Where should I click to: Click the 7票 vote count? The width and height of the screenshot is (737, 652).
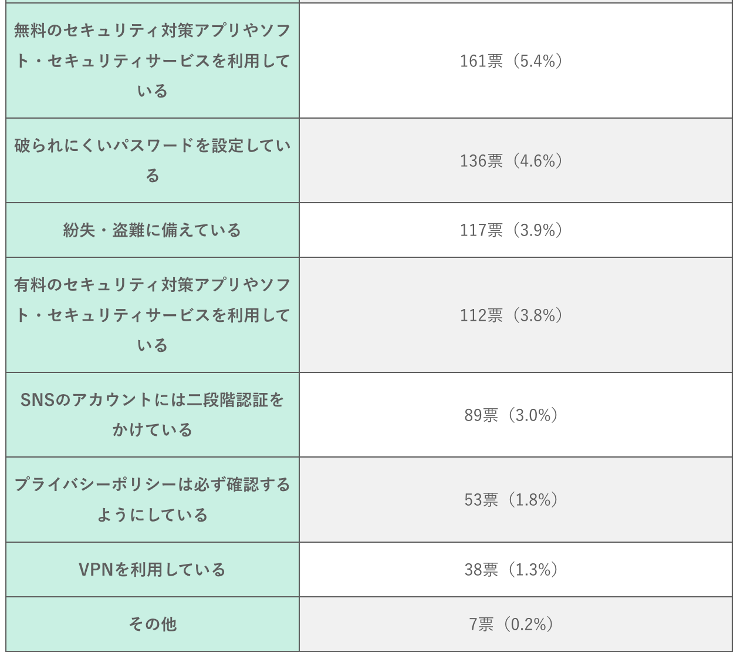481,624
